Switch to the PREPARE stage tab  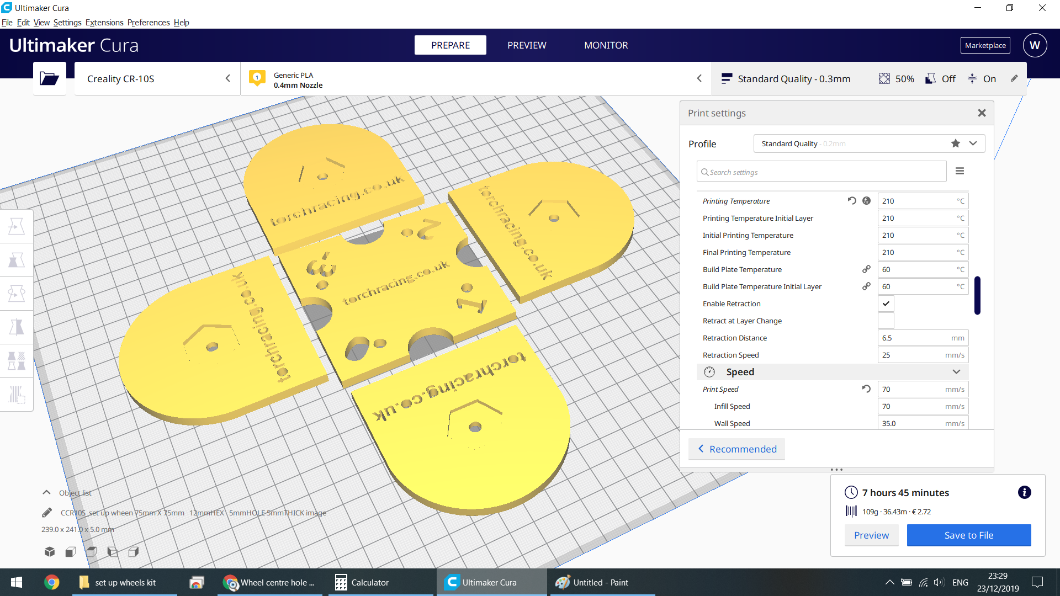pyautogui.click(x=451, y=45)
